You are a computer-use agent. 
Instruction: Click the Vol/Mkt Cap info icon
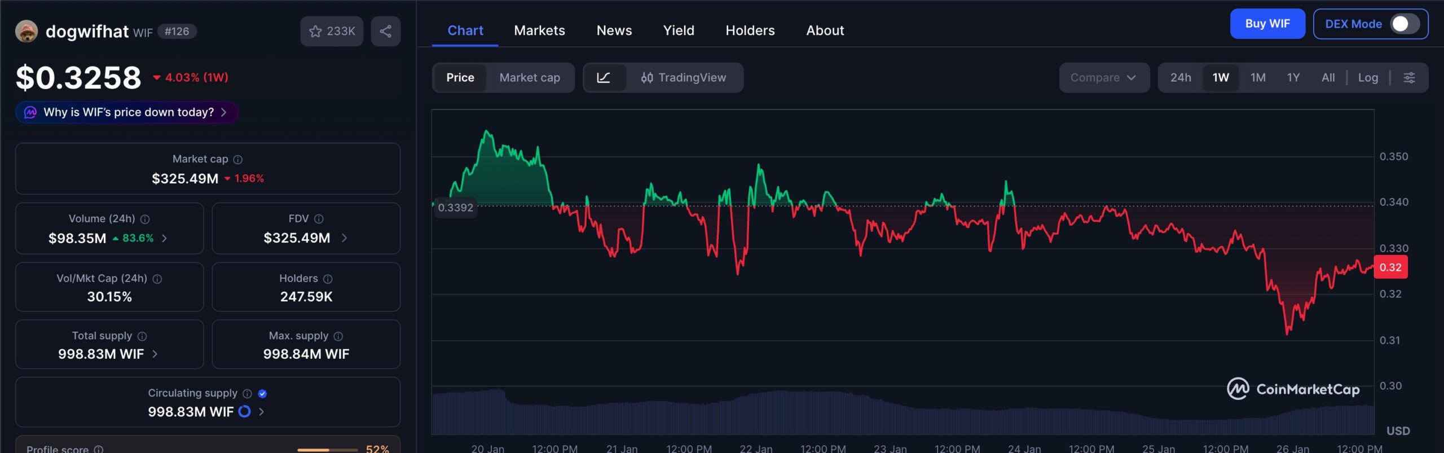click(x=157, y=279)
